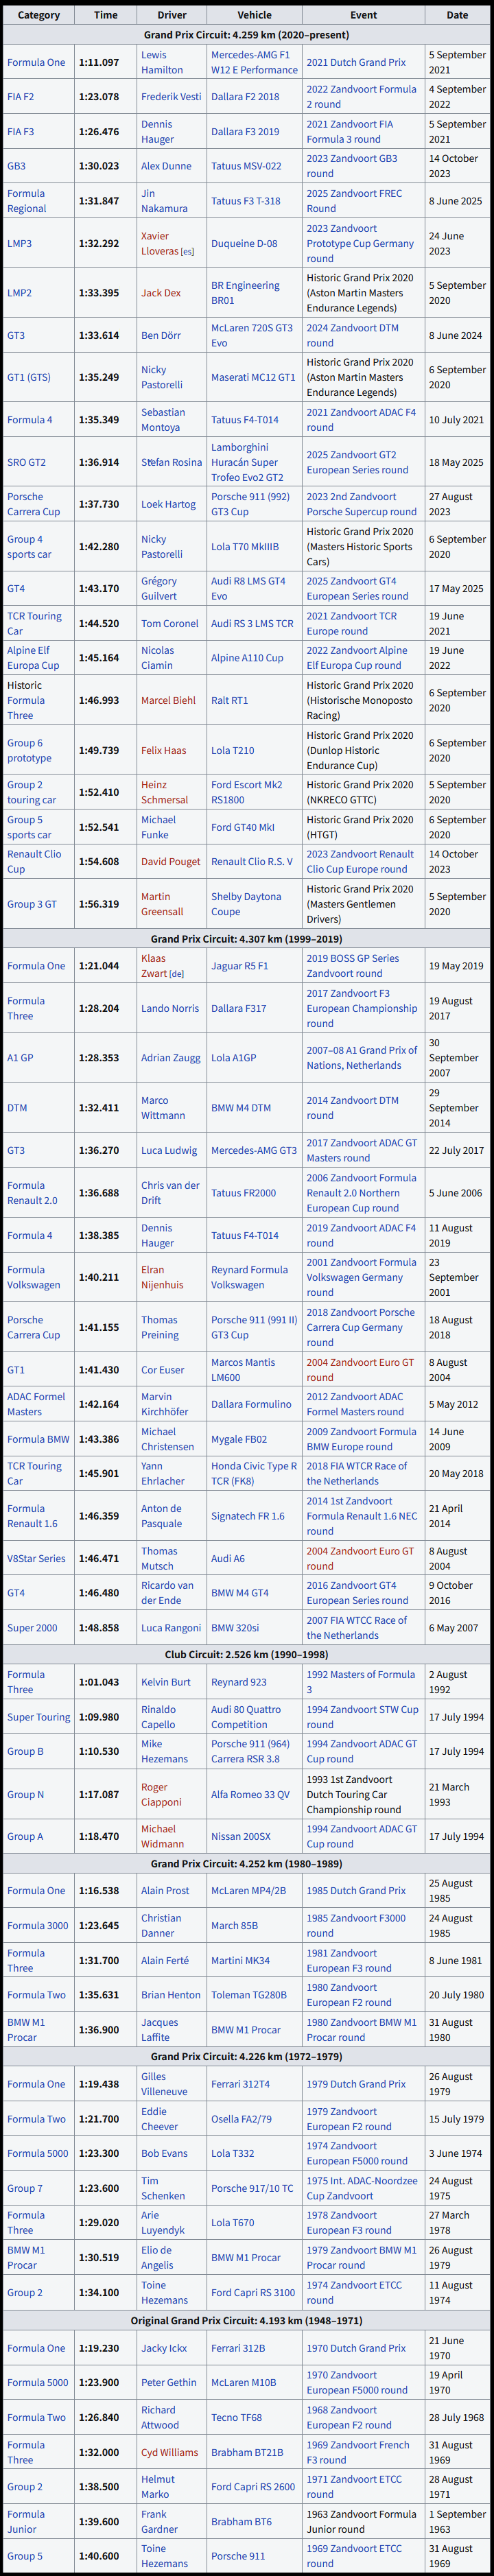Open the GB3 category link
This screenshot has width=494, height=2576.
(x=16, y=166)
